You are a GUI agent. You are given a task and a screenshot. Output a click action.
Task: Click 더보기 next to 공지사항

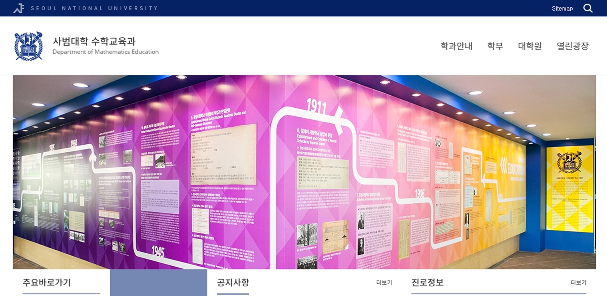pyautogui.click(x=384, y=282)
